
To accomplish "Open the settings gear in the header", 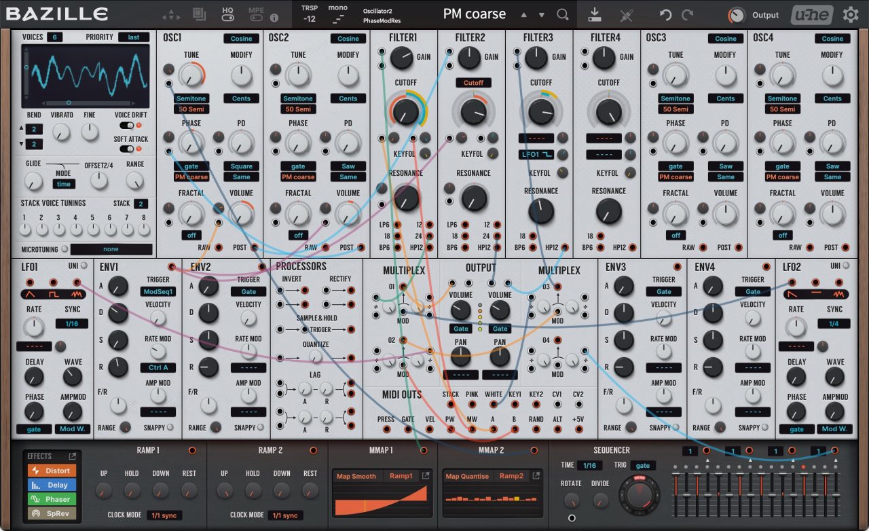I will coord(850,14).
